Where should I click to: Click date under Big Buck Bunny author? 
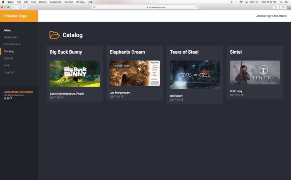(x=57, y=97)
